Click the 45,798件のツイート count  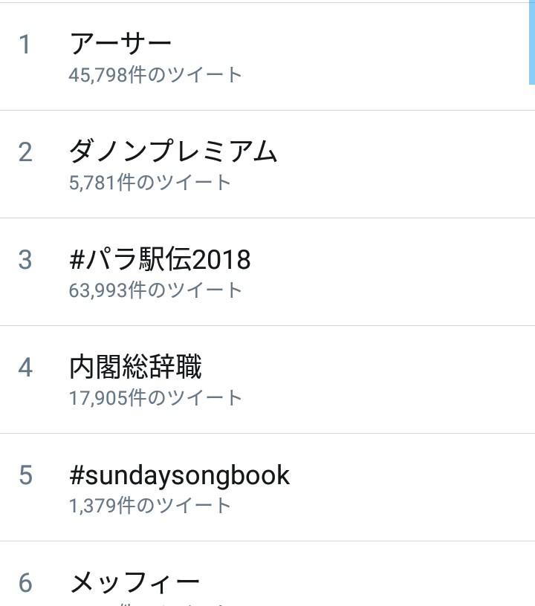click(155, 75)
